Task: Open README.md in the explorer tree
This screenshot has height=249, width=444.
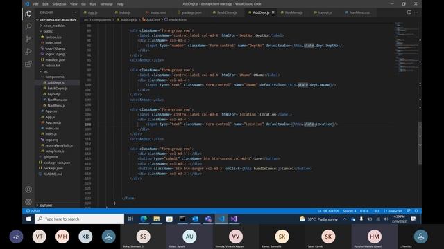Action: (53, 174)
